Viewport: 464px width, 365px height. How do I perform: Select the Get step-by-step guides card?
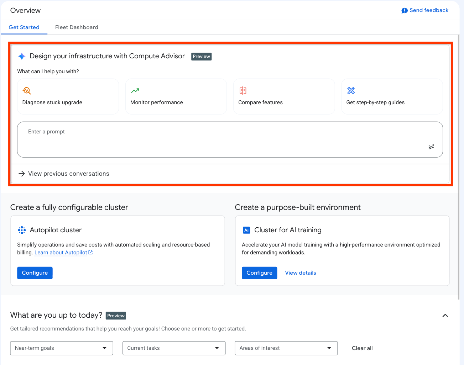392,96
